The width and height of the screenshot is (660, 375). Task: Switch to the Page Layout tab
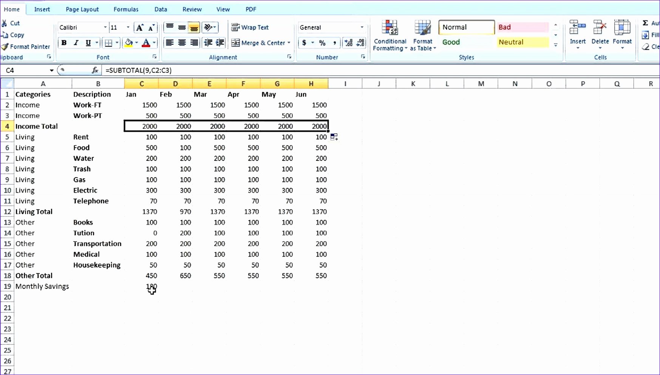click(82, 9)
